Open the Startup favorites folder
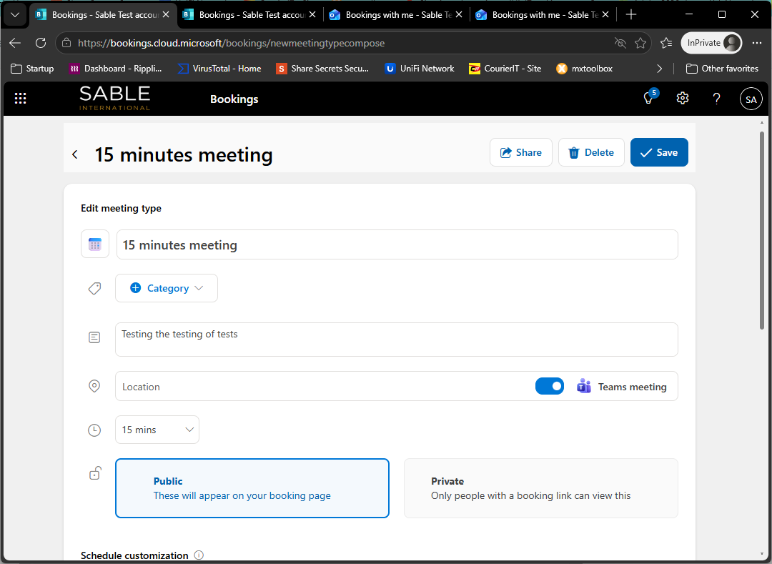Screen dimensions: 772x564 click(x=32, y=69)
